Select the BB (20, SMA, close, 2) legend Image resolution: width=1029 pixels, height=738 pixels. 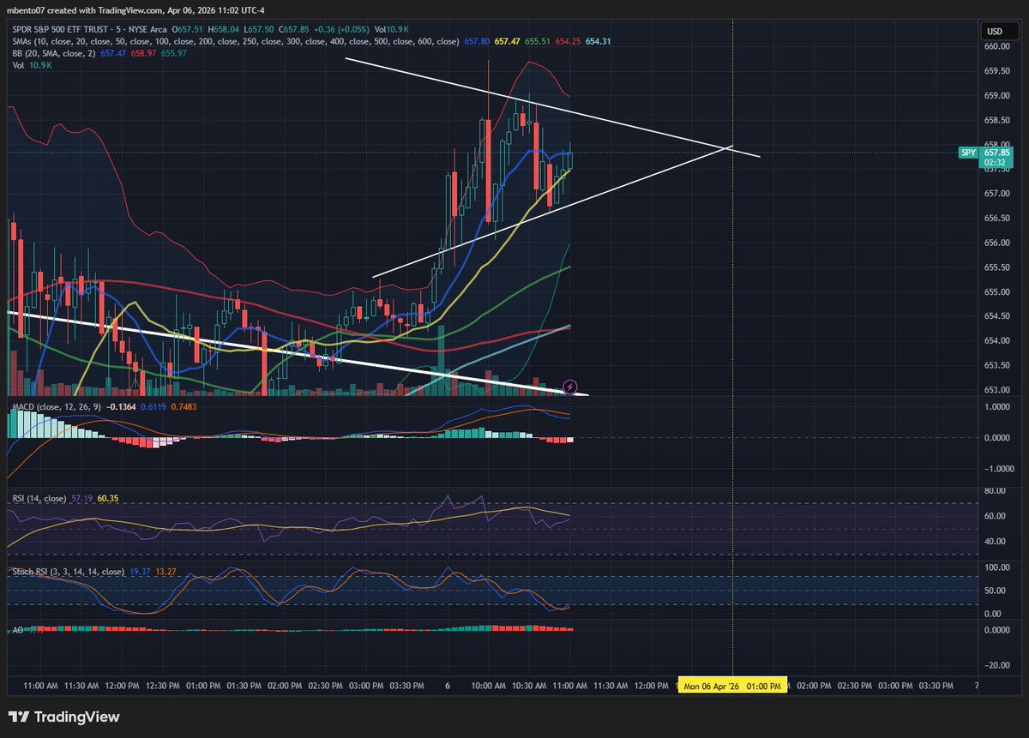[56, 52]
